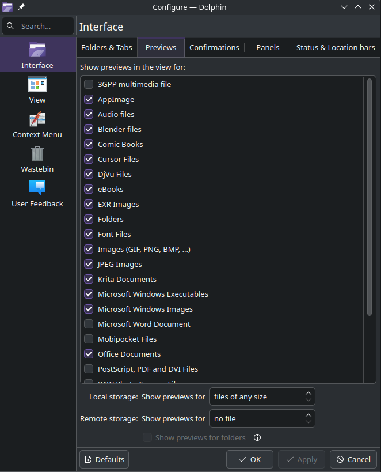Switch to Folders & Tabs tab

(106, 48)
